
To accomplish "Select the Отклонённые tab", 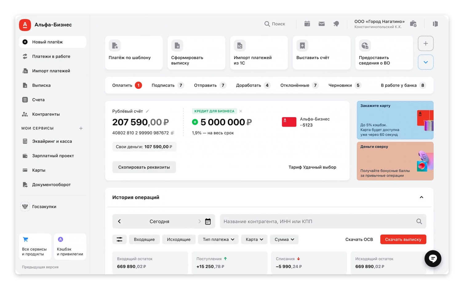I will [x=299, y=85].
